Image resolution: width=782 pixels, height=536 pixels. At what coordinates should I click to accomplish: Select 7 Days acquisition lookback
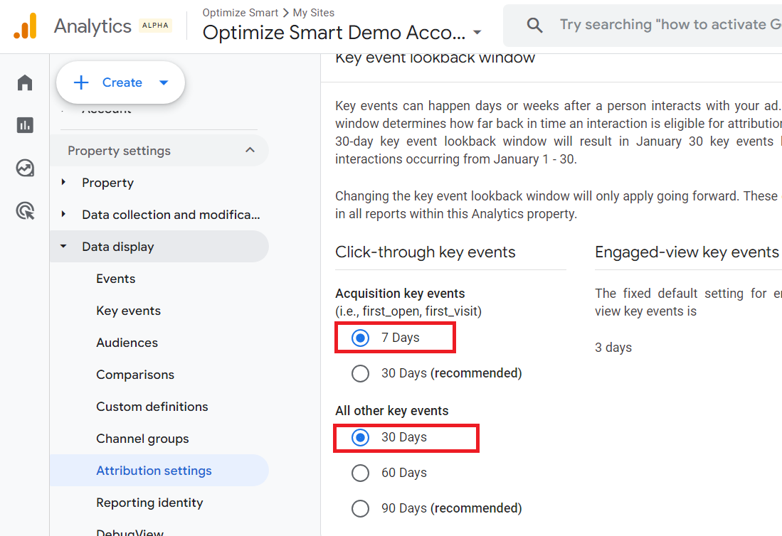coord(361,338)
